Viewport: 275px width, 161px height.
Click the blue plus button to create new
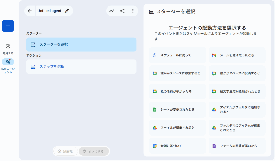[x=8, y=26]
